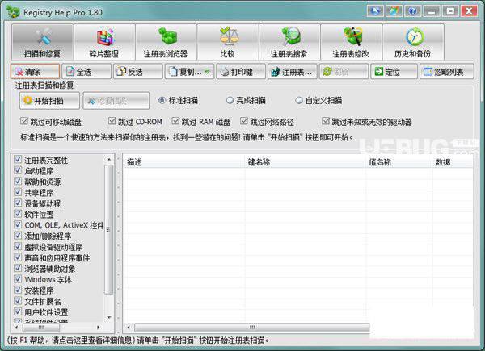The height and width of the screenshot is (351, 485).
Task: Uncheck 用户软件设置 item
Action: coord(18,311)
